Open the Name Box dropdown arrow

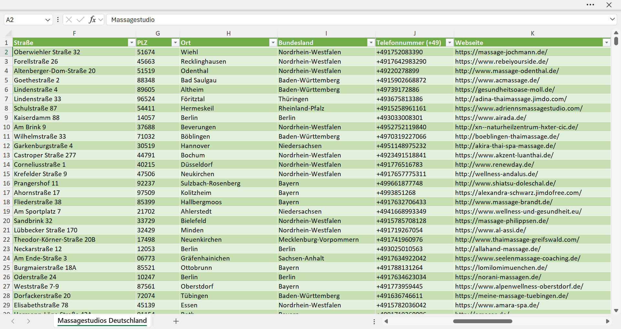pyautogui.click(x=48, y=20)
